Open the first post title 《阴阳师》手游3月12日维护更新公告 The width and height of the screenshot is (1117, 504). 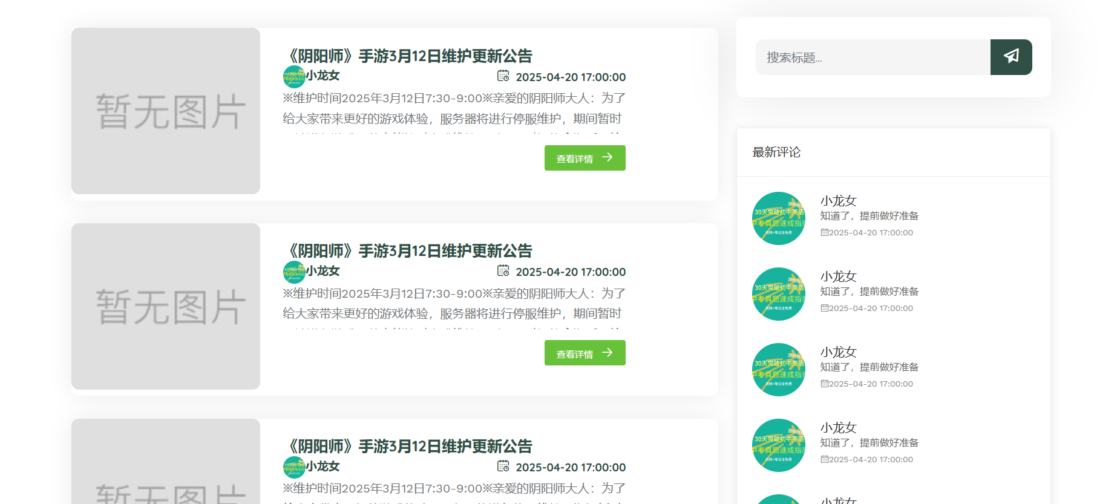coord(407,56)
